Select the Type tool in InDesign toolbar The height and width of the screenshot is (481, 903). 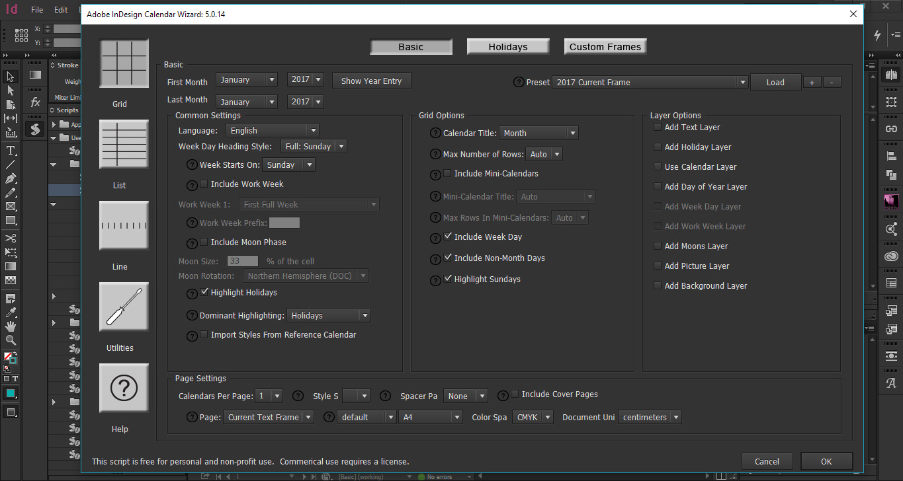[11, 150]
